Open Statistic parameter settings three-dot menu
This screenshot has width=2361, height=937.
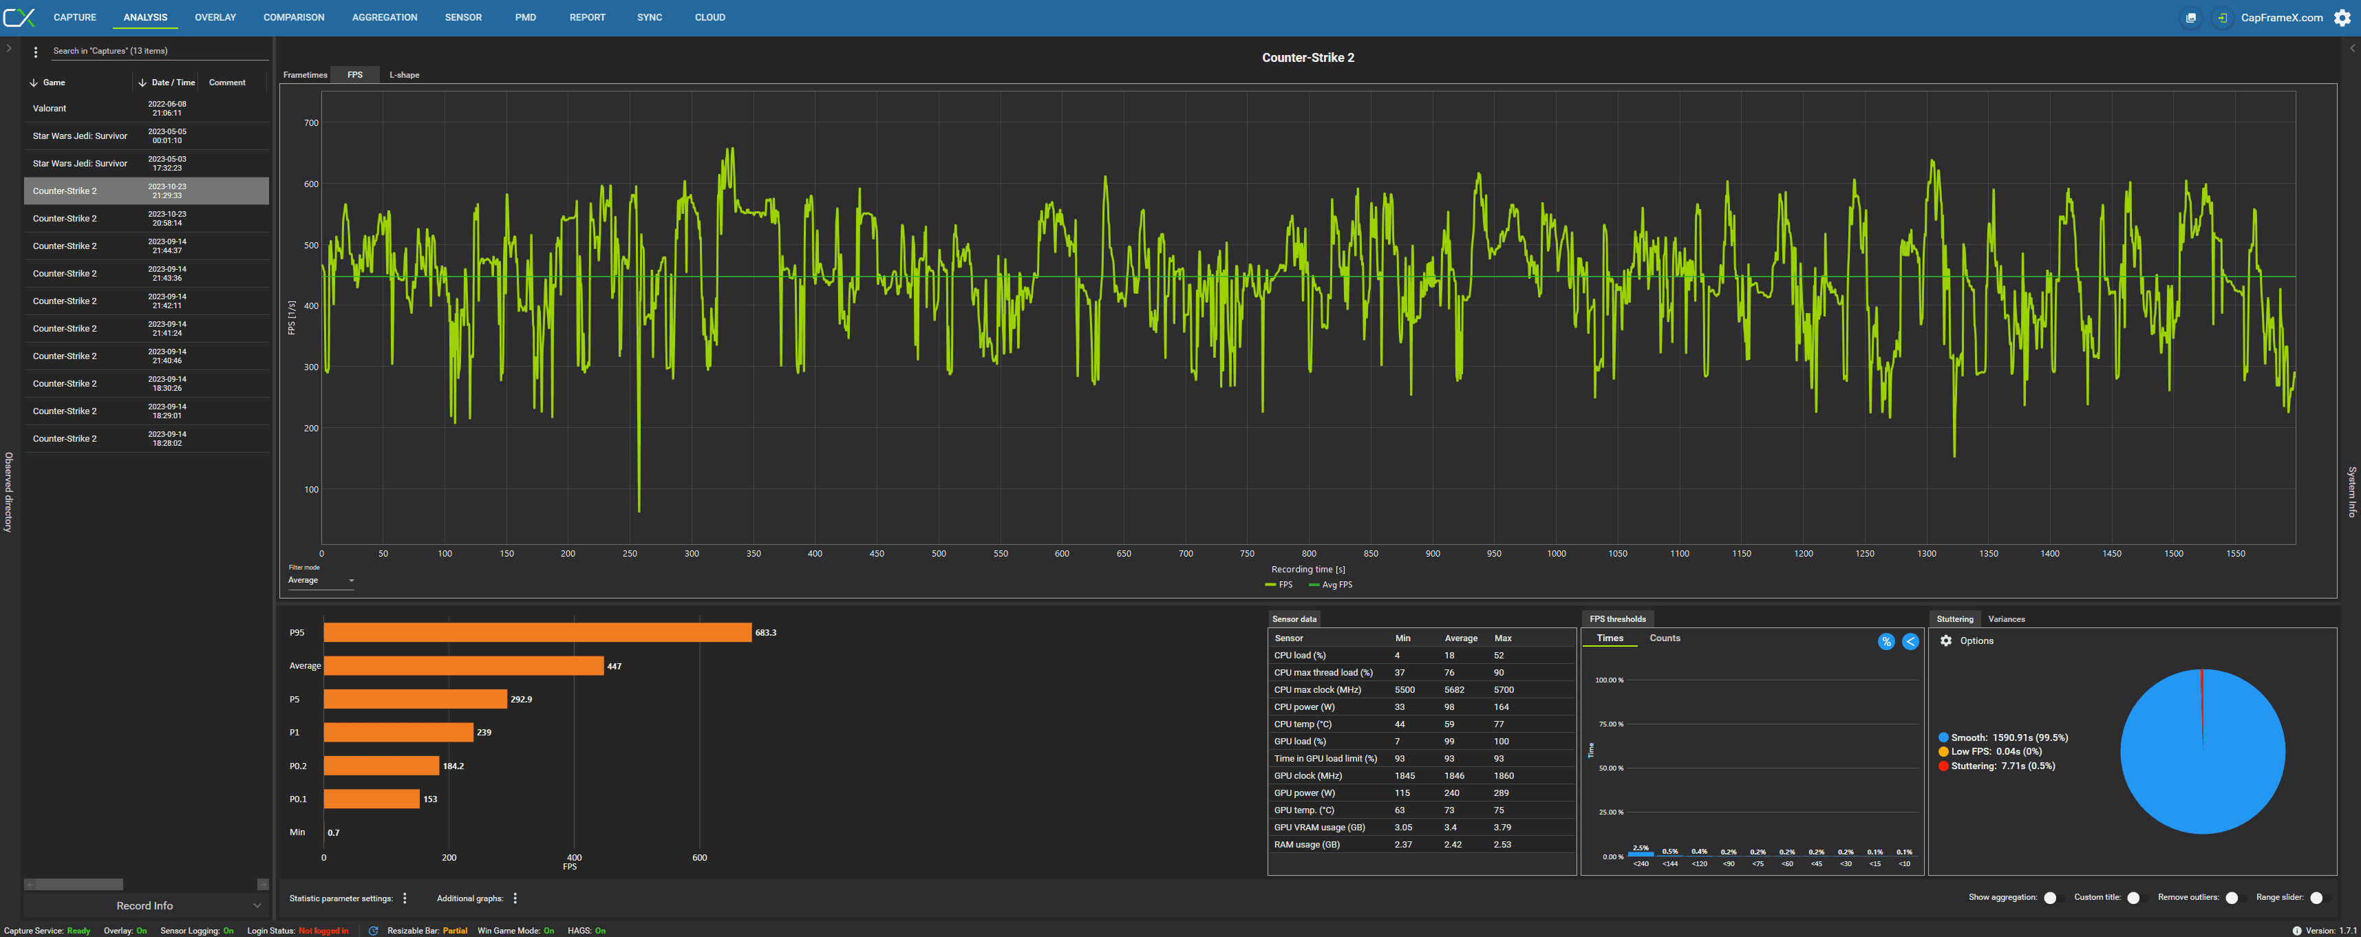pyautogui.click(x=405, y=898)
